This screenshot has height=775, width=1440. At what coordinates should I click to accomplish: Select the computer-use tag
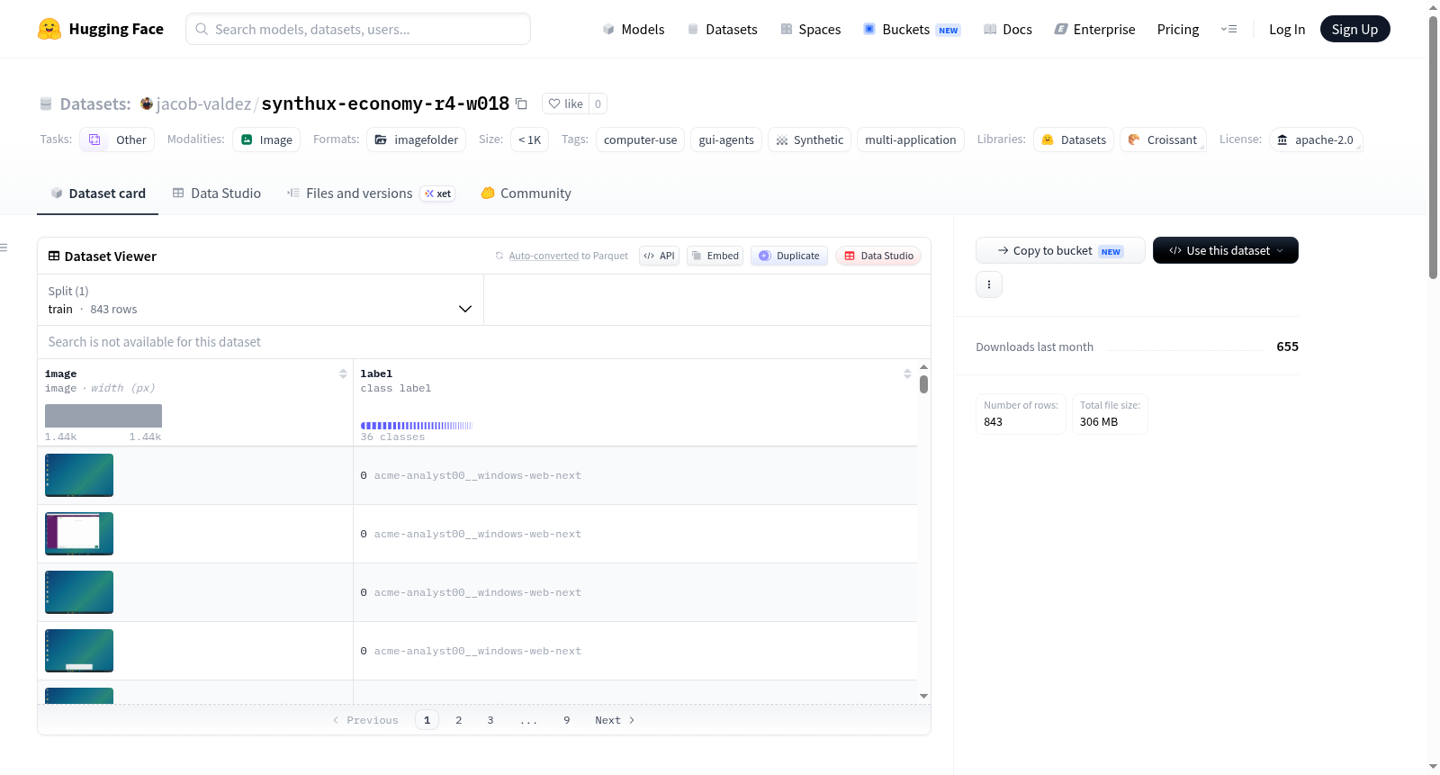tap(640, 140)
